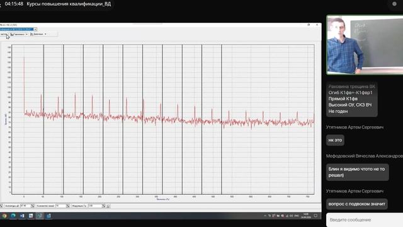
Task: Open the taskbar clock and date
Action: (x=306, y=216)
